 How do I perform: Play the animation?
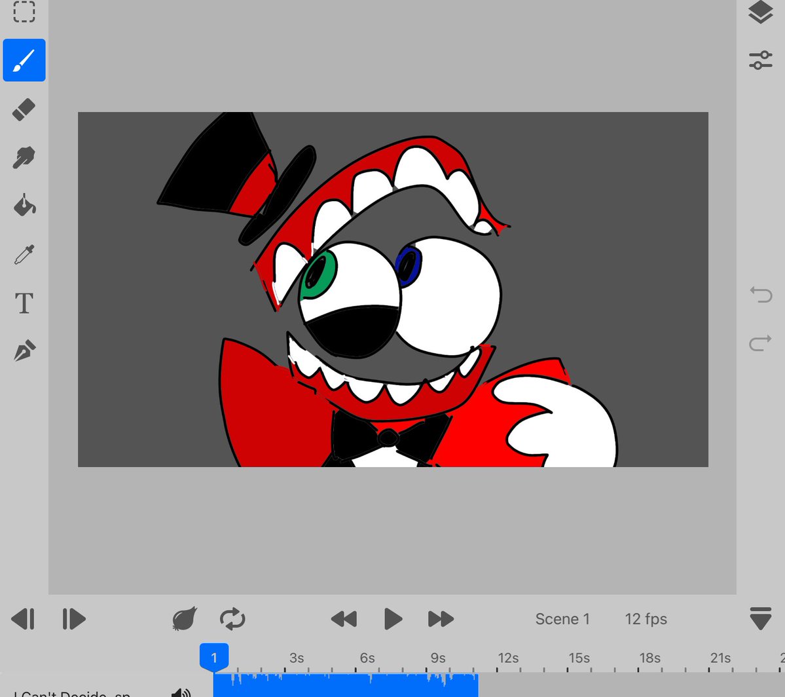click(x=393, y=619)
